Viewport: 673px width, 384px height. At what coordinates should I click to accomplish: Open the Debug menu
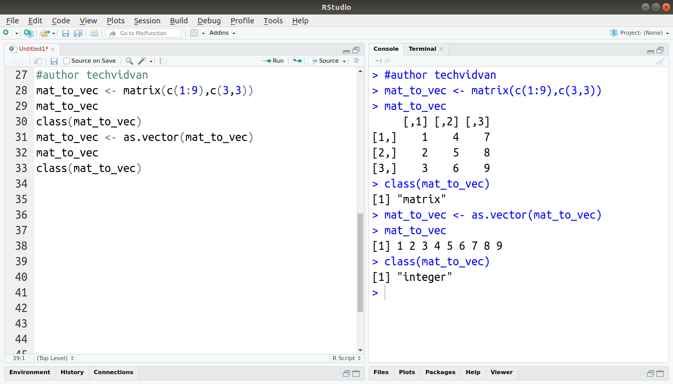pos(209,21)
